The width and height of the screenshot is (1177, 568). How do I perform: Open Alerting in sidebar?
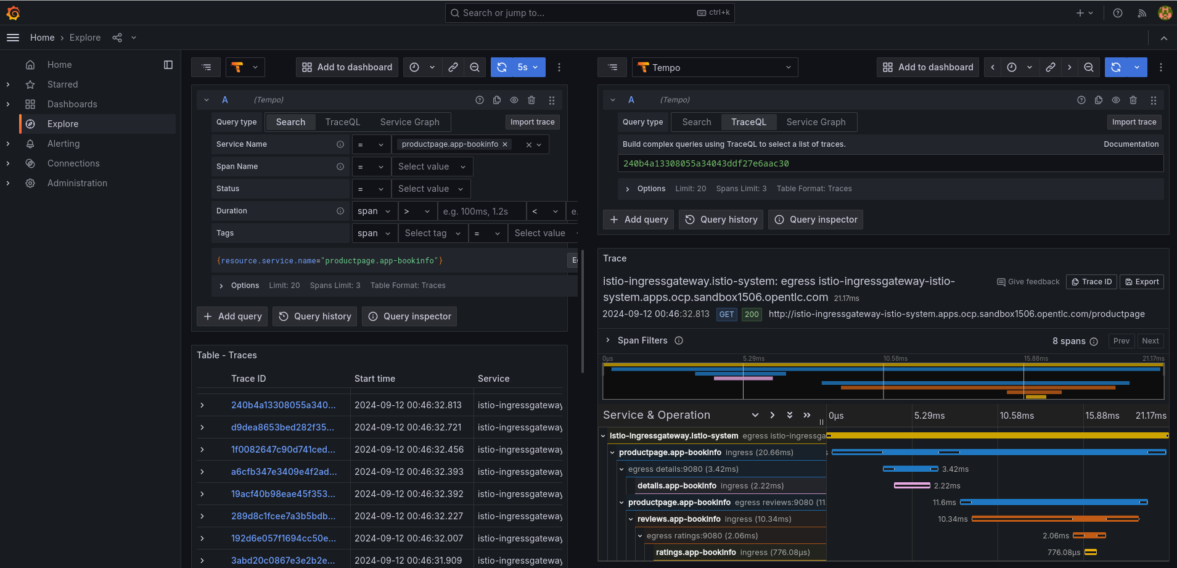point(64,144)
